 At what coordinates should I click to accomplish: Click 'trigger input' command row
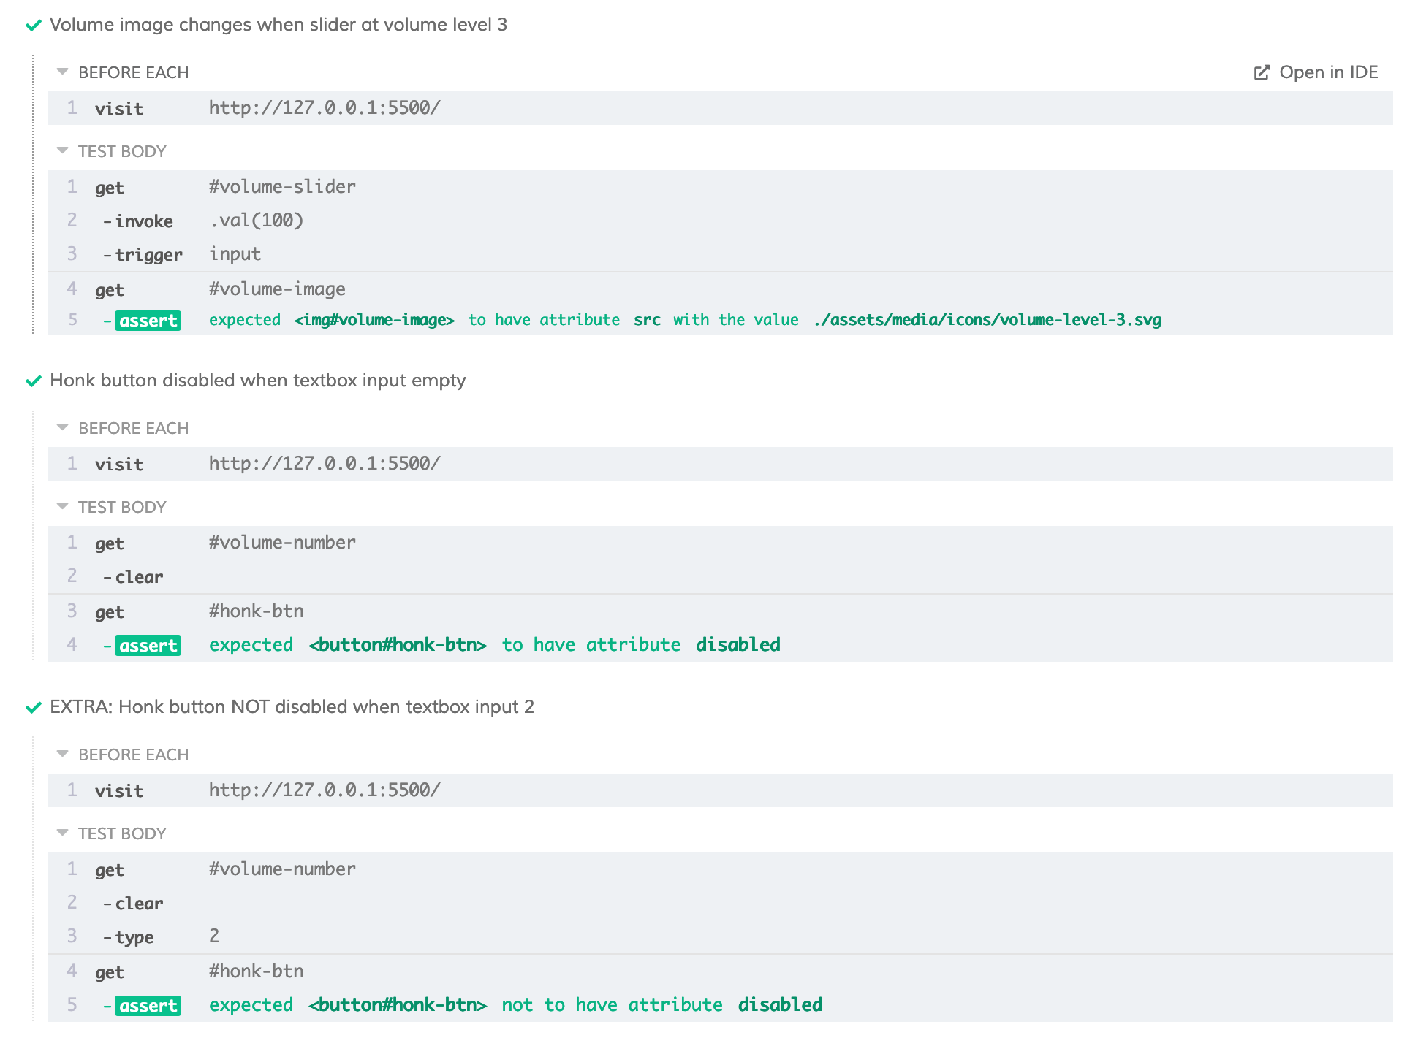[721, 254]
